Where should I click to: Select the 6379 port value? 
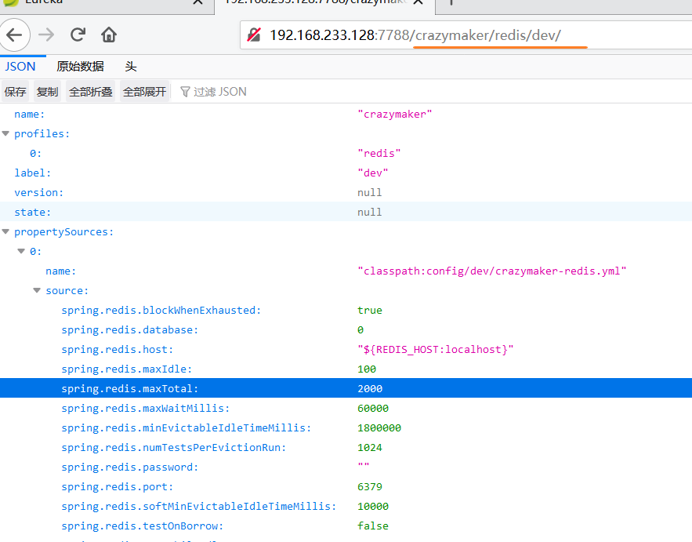[370, 486]
